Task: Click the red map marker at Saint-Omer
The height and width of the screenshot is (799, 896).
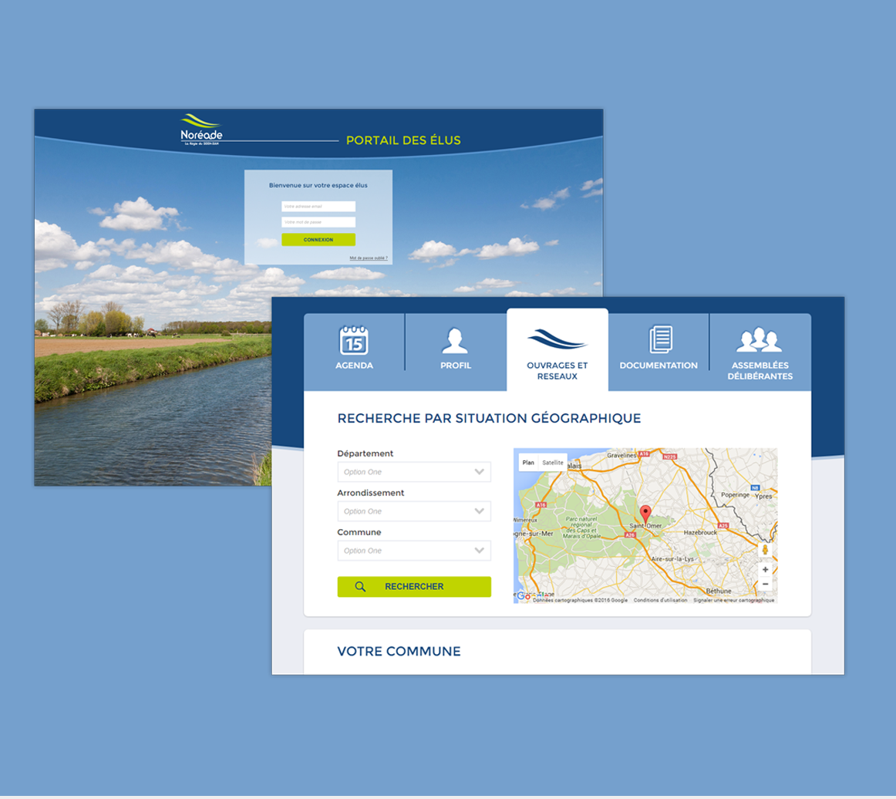Action: pyautogui.click(x=645, y=514)
